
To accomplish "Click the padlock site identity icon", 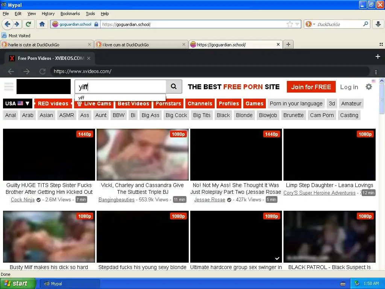I will (96, 24).
